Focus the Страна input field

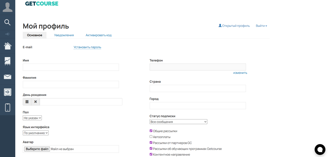198,88
